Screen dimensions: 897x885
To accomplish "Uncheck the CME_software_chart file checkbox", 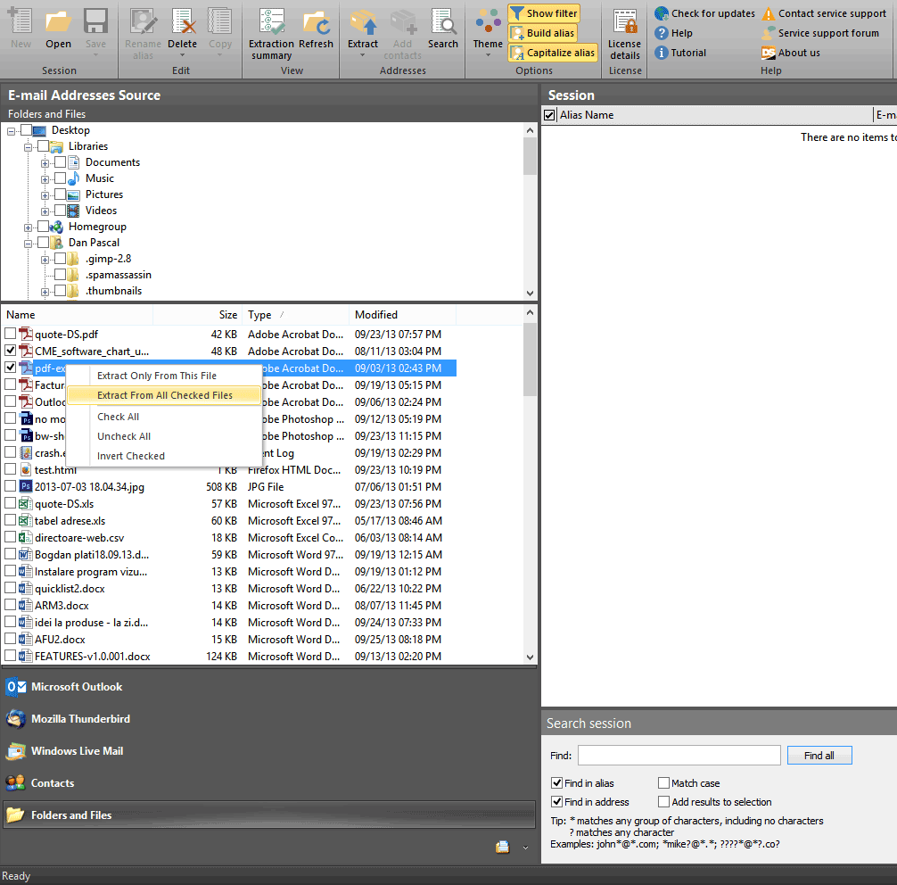I will [x=11, y=351].
